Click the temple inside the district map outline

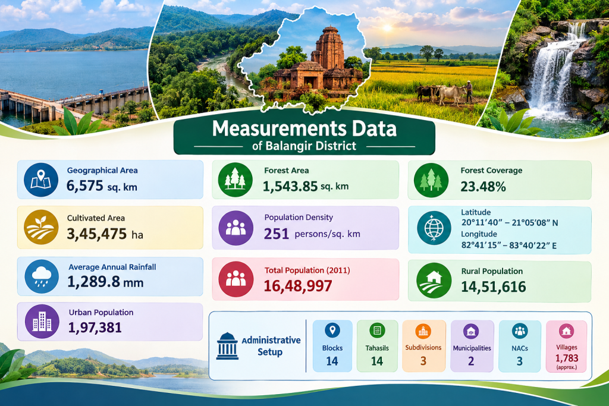(x=319, y=62)
